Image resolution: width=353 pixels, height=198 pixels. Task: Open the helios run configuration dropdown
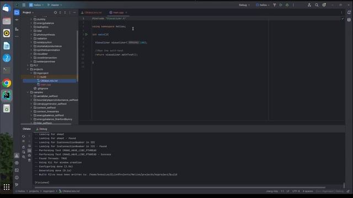pyautogui.click(x=263, y=5)
